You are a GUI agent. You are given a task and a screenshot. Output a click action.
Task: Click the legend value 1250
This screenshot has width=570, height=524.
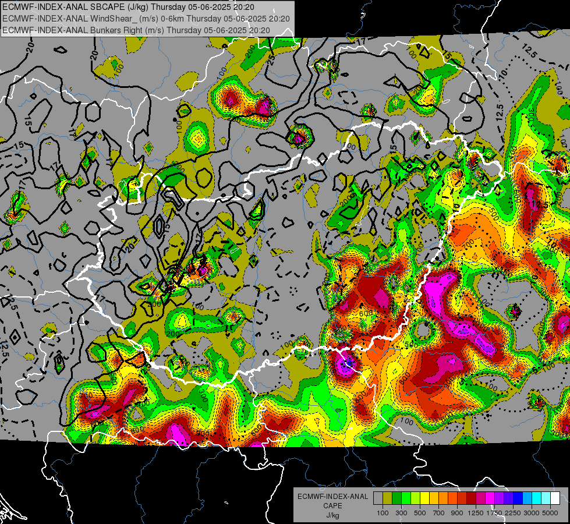[x=476, y=513]
